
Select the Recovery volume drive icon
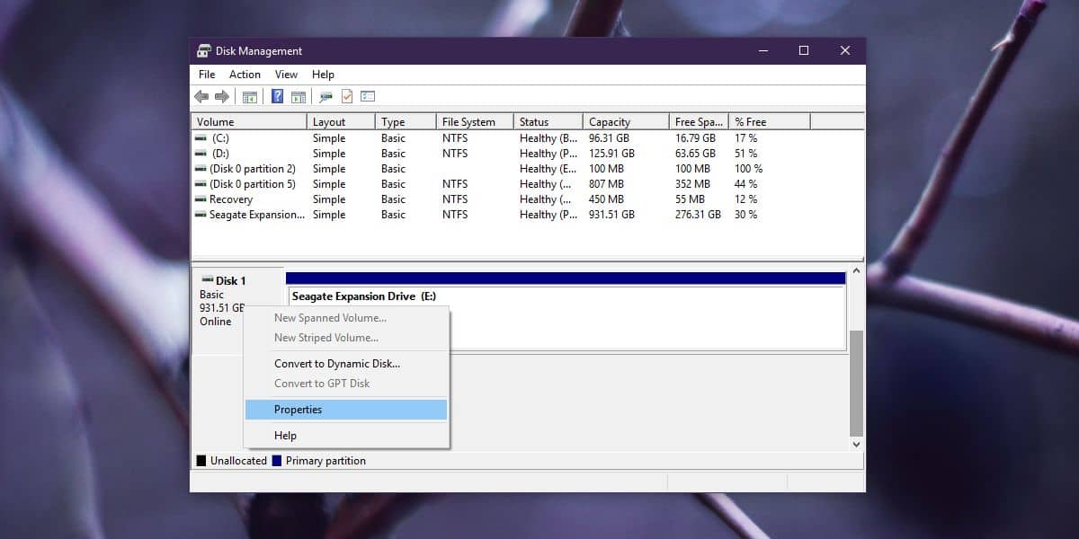pos(201,199)
